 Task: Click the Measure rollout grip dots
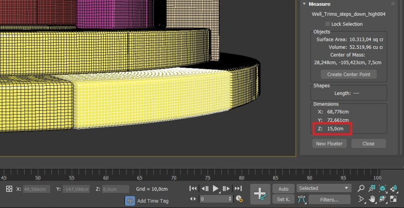(x=393, y=4)
